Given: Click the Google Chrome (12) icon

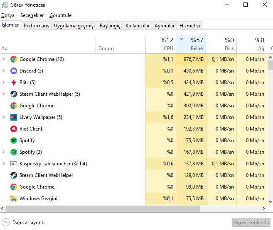Looking at the screenshot, I should click(14, 59).
